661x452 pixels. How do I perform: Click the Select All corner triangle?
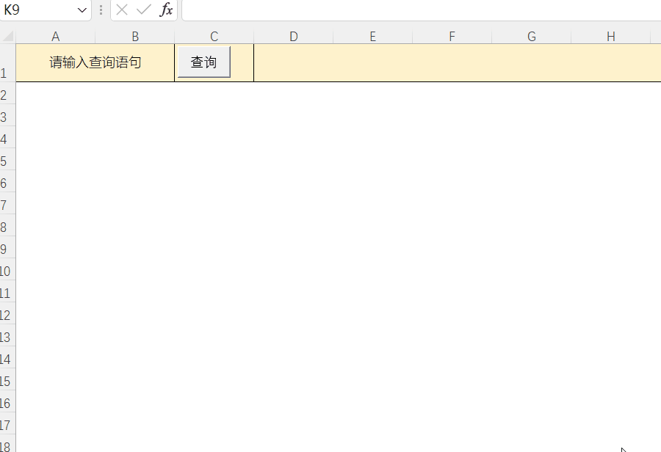coord(8,37)
